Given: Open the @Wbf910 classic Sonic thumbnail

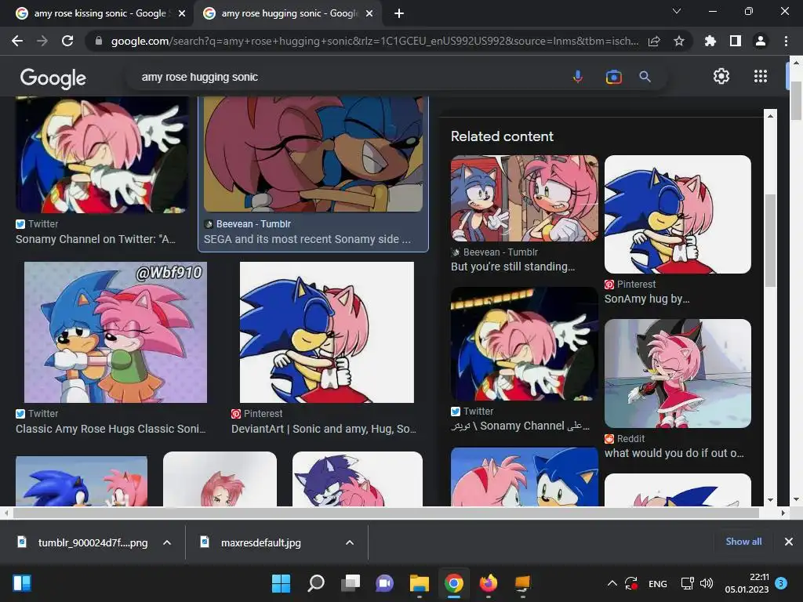Looking at the screenshot, I should (115, 332).
